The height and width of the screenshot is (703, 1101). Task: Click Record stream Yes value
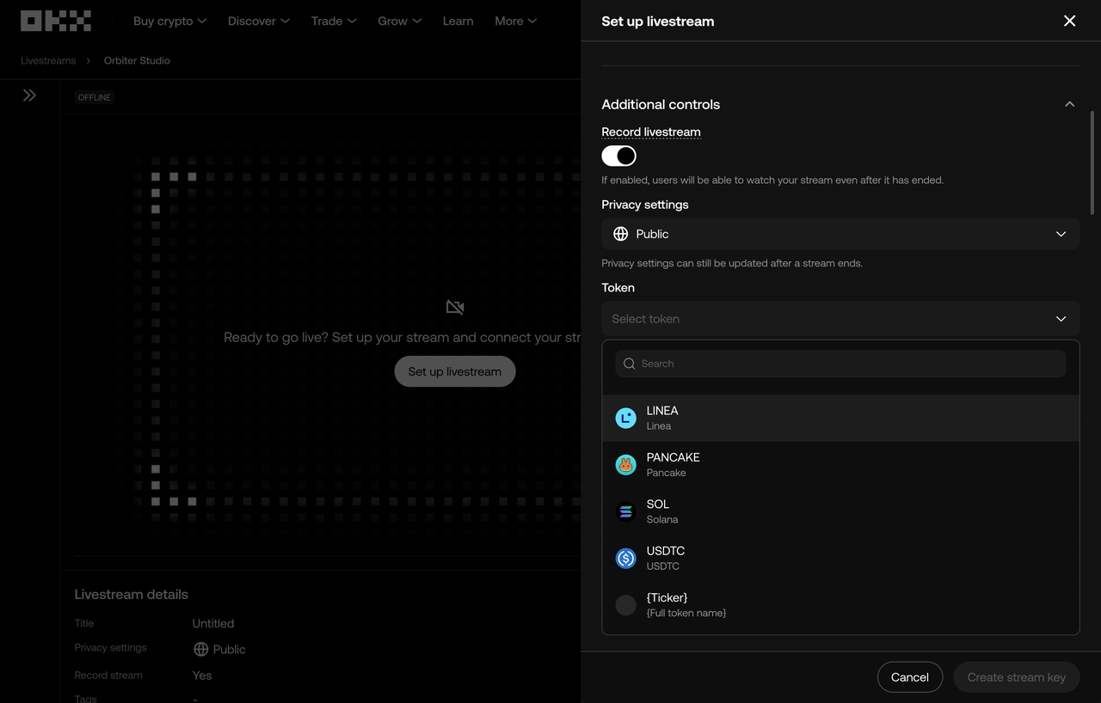click(202, 675)
